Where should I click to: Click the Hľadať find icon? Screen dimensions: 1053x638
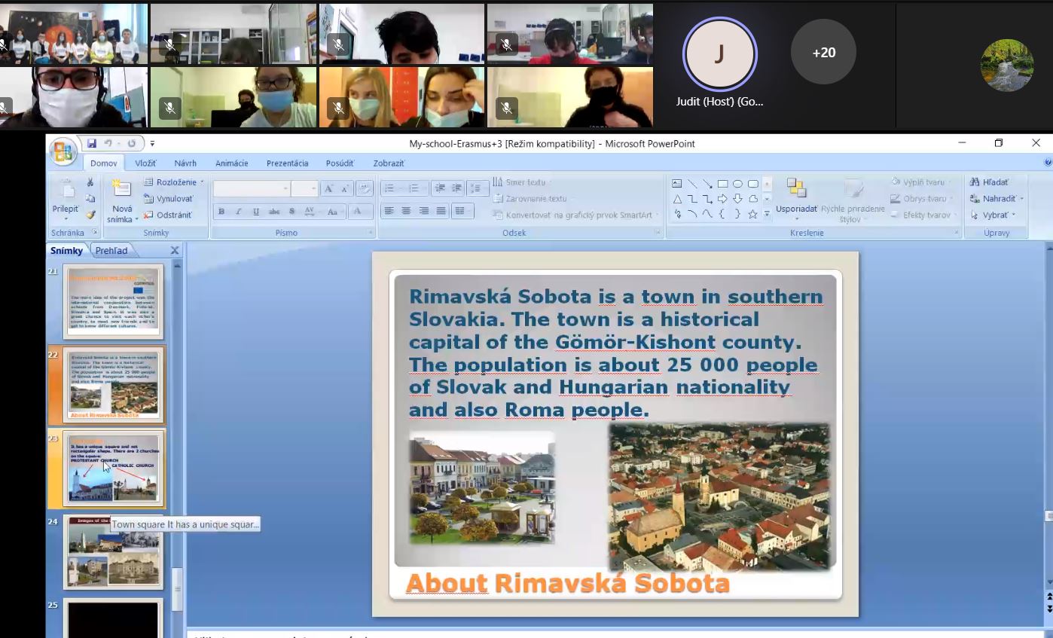point(975,182)
